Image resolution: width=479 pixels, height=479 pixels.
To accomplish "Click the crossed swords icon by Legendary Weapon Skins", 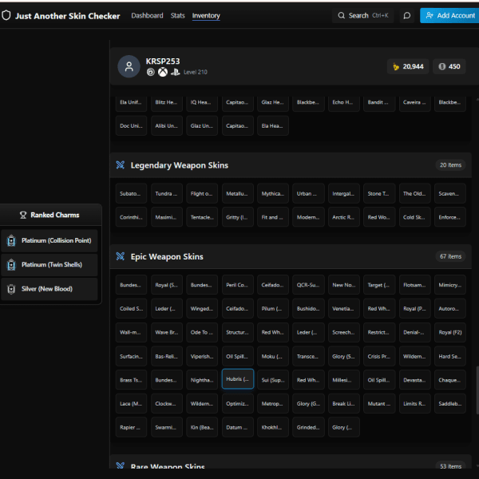I will tap(121, 165).
